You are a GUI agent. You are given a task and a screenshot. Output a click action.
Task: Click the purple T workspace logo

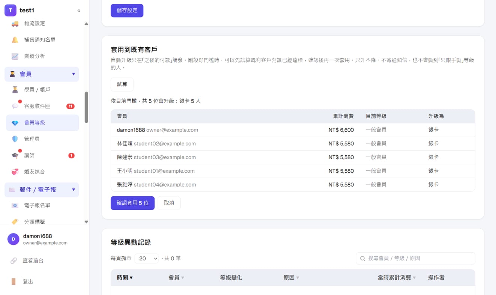pos(10,11)
